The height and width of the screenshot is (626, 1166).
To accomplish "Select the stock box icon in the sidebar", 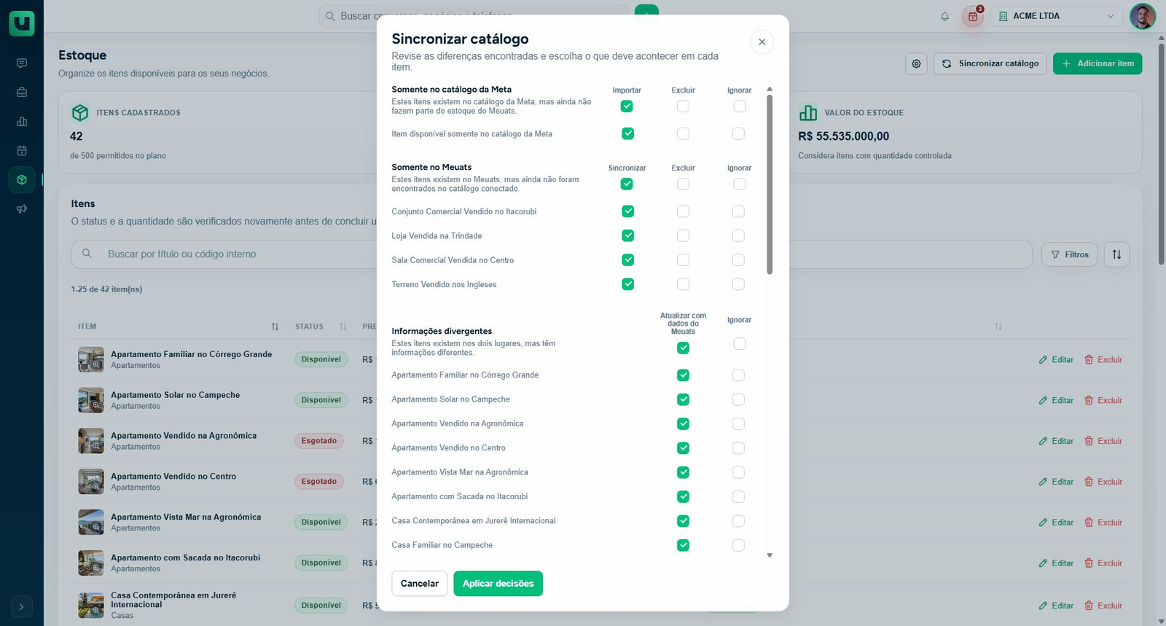I will [22, 179].
